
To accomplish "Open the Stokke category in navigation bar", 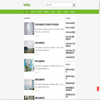I will 33,12.
